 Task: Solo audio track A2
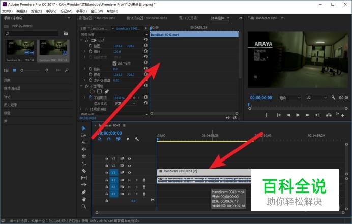[x=136, y=187]
